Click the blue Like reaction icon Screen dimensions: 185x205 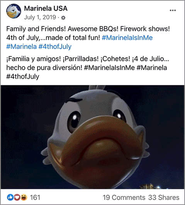click(10, 197)
